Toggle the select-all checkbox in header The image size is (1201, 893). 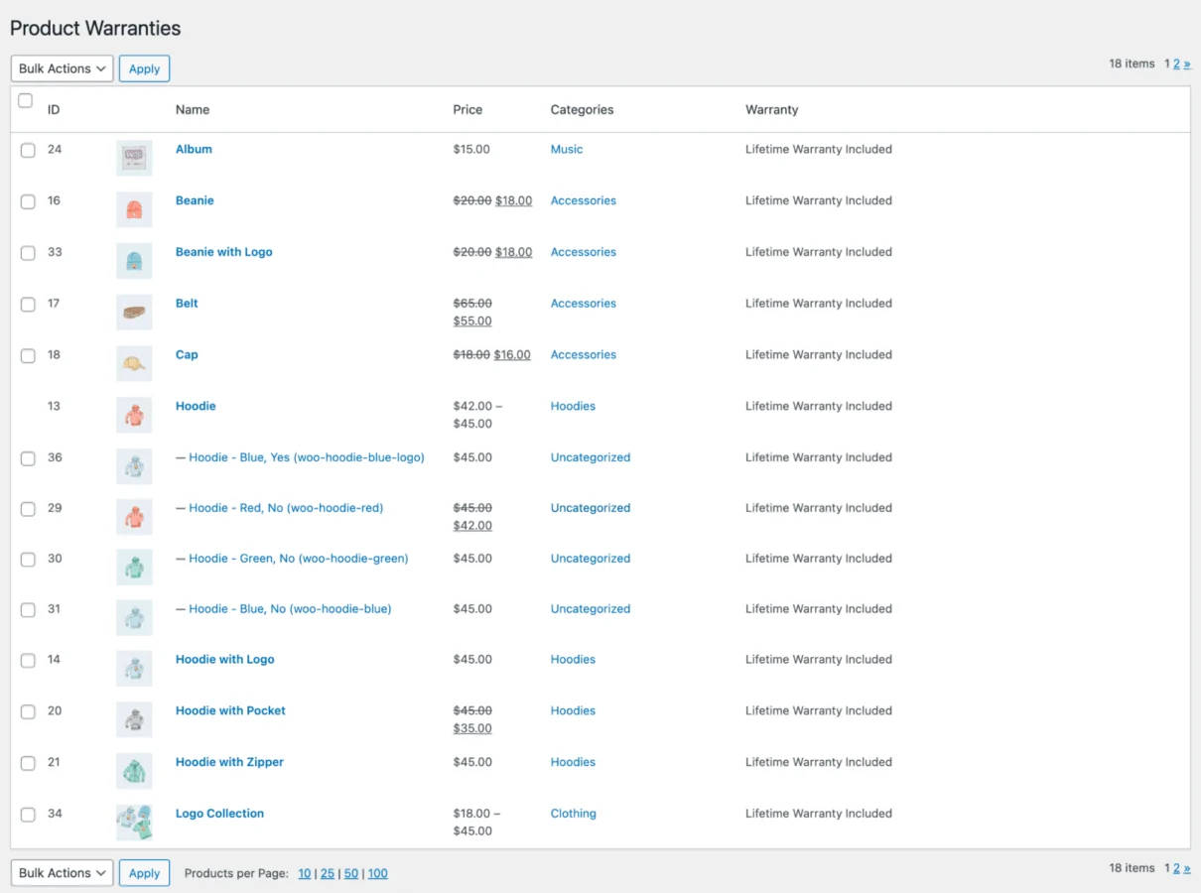click(26, 100)
